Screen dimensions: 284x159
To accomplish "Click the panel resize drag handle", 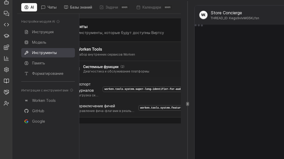I will pyautogui.click(x=187, y=104).
